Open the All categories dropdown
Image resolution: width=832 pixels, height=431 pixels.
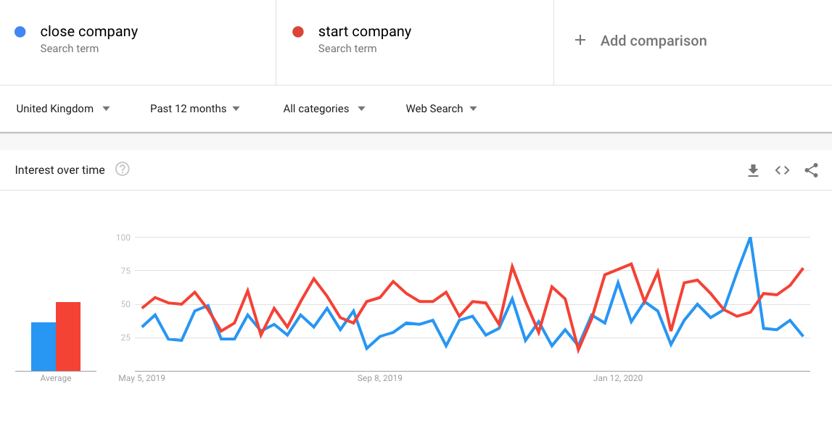pyautogui.click(x=324, y=109)
